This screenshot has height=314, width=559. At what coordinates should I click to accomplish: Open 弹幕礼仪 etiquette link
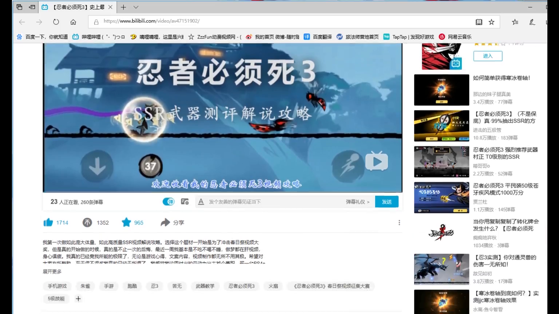pyautogui.click(x=357, y=202)
